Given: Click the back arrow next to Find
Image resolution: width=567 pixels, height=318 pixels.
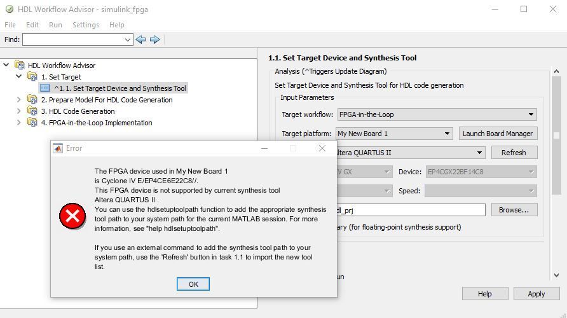Looking at the screenshot, I should (141, 39).
